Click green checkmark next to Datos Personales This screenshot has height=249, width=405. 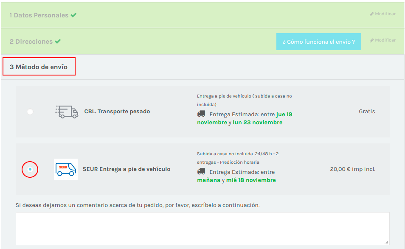[x=73, y=15]
